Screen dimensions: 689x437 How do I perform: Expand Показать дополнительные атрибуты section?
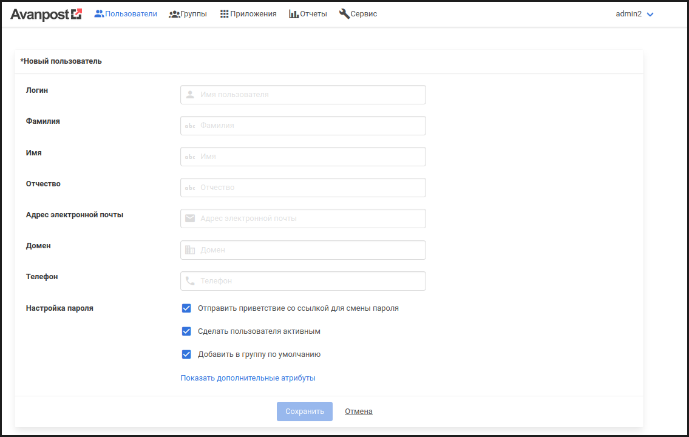point(248,378)
